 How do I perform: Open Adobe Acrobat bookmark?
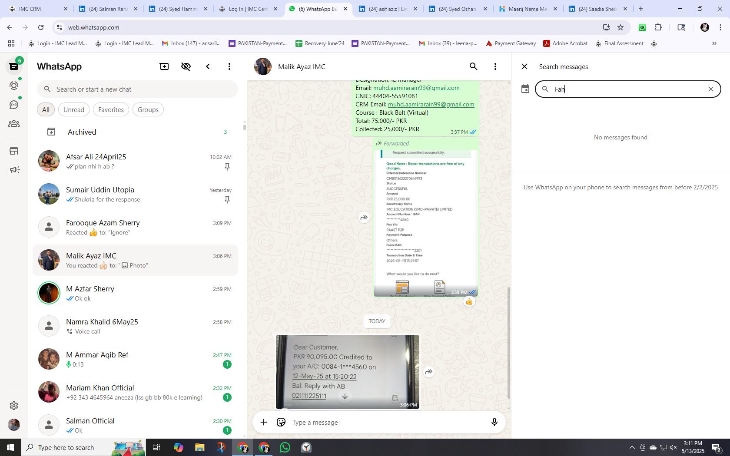[x=565, y=43]
